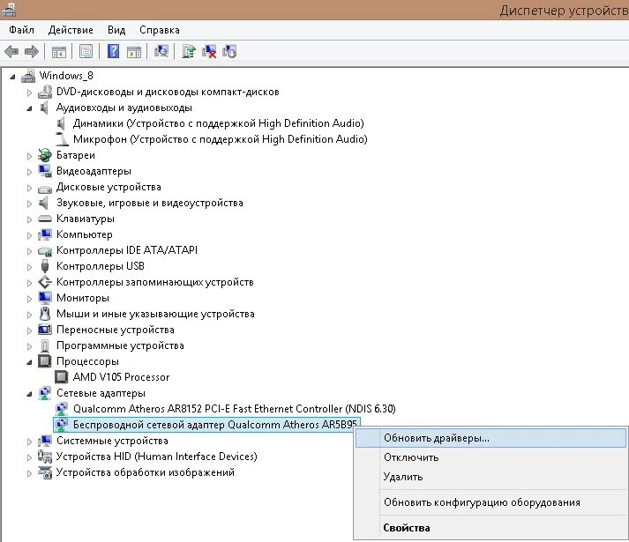Click the update driver toolbar icon
This screenshot has height=542, width=629.
(x=189, y=51)
